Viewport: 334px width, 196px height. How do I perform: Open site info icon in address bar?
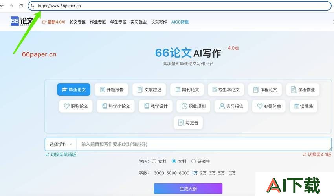pyautogui.click(x=33, y=6)
